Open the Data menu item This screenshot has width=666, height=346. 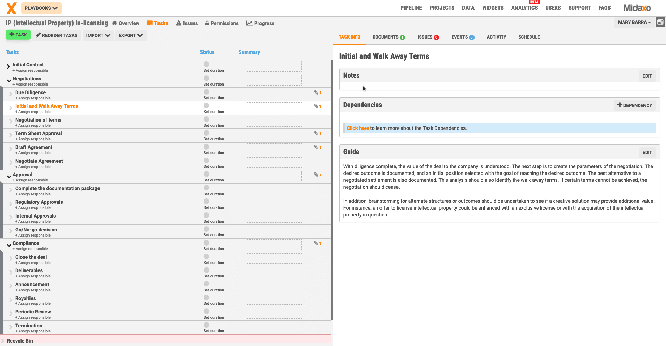click(x=468, y=8)
